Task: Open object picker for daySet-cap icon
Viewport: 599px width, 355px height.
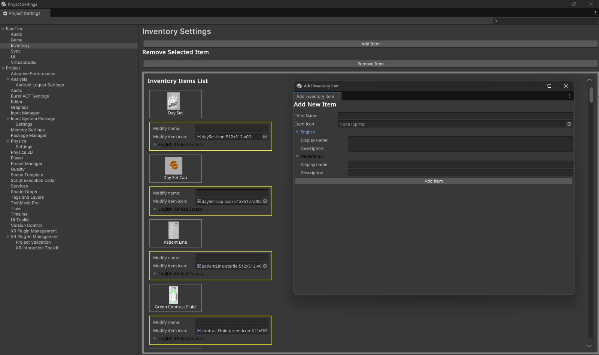Action: 265,201
